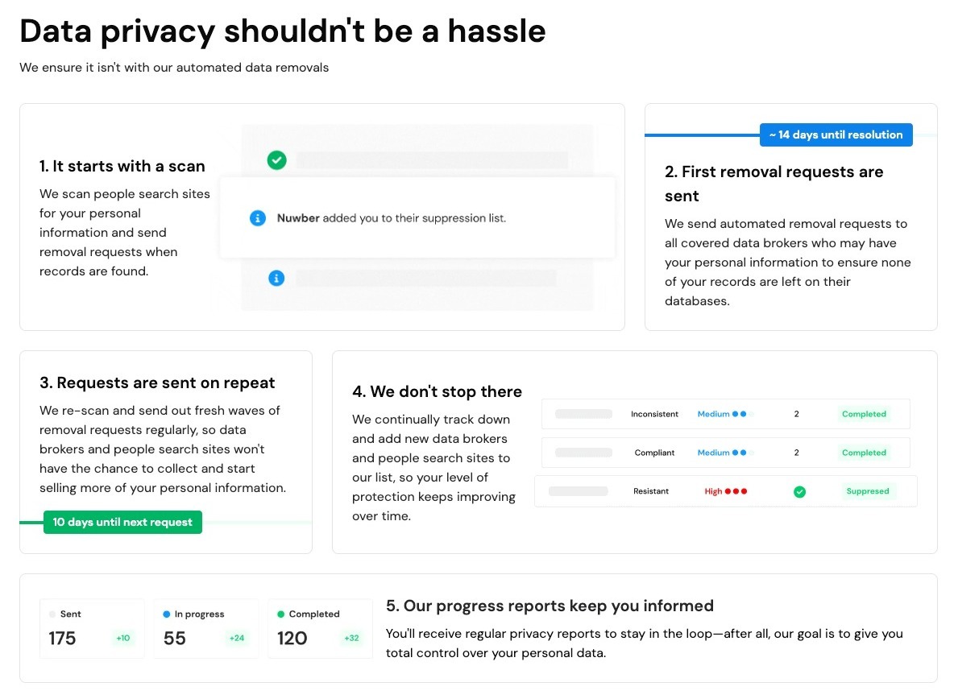Screen dimensions: 954x699
Task: Click the '1. It starts with a scan' heading
Action: coord(122,166)
